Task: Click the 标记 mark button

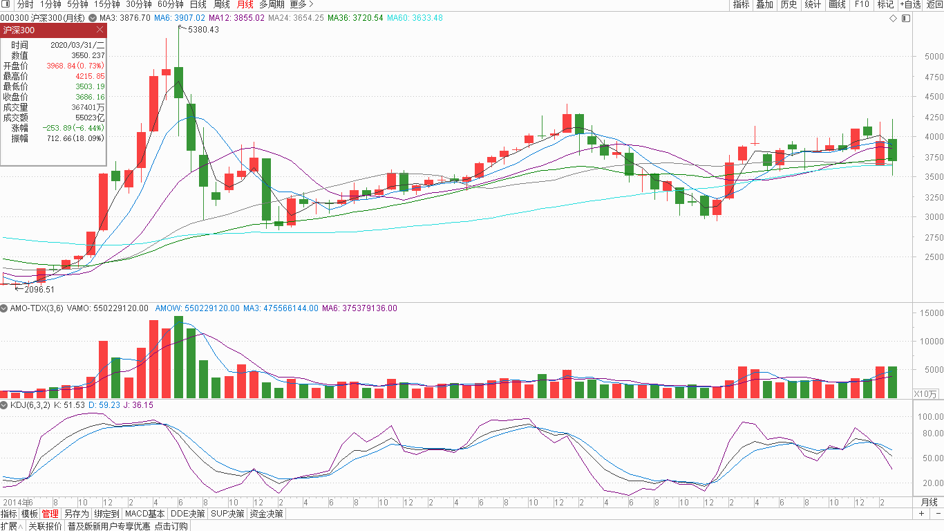Action: tap(885, 4)
